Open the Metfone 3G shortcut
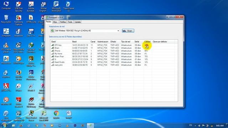228x128 pixels. coord(6,101)
